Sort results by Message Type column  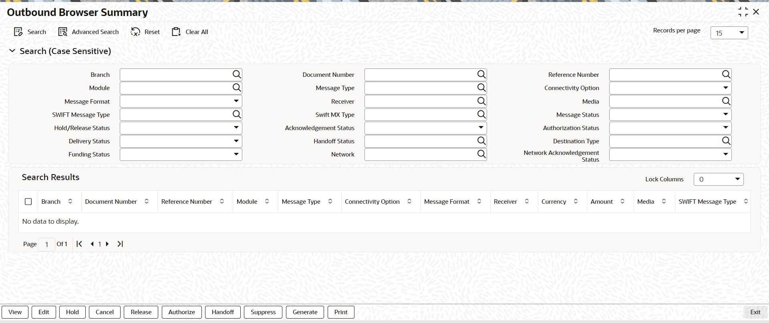click(x=330, y=201)
